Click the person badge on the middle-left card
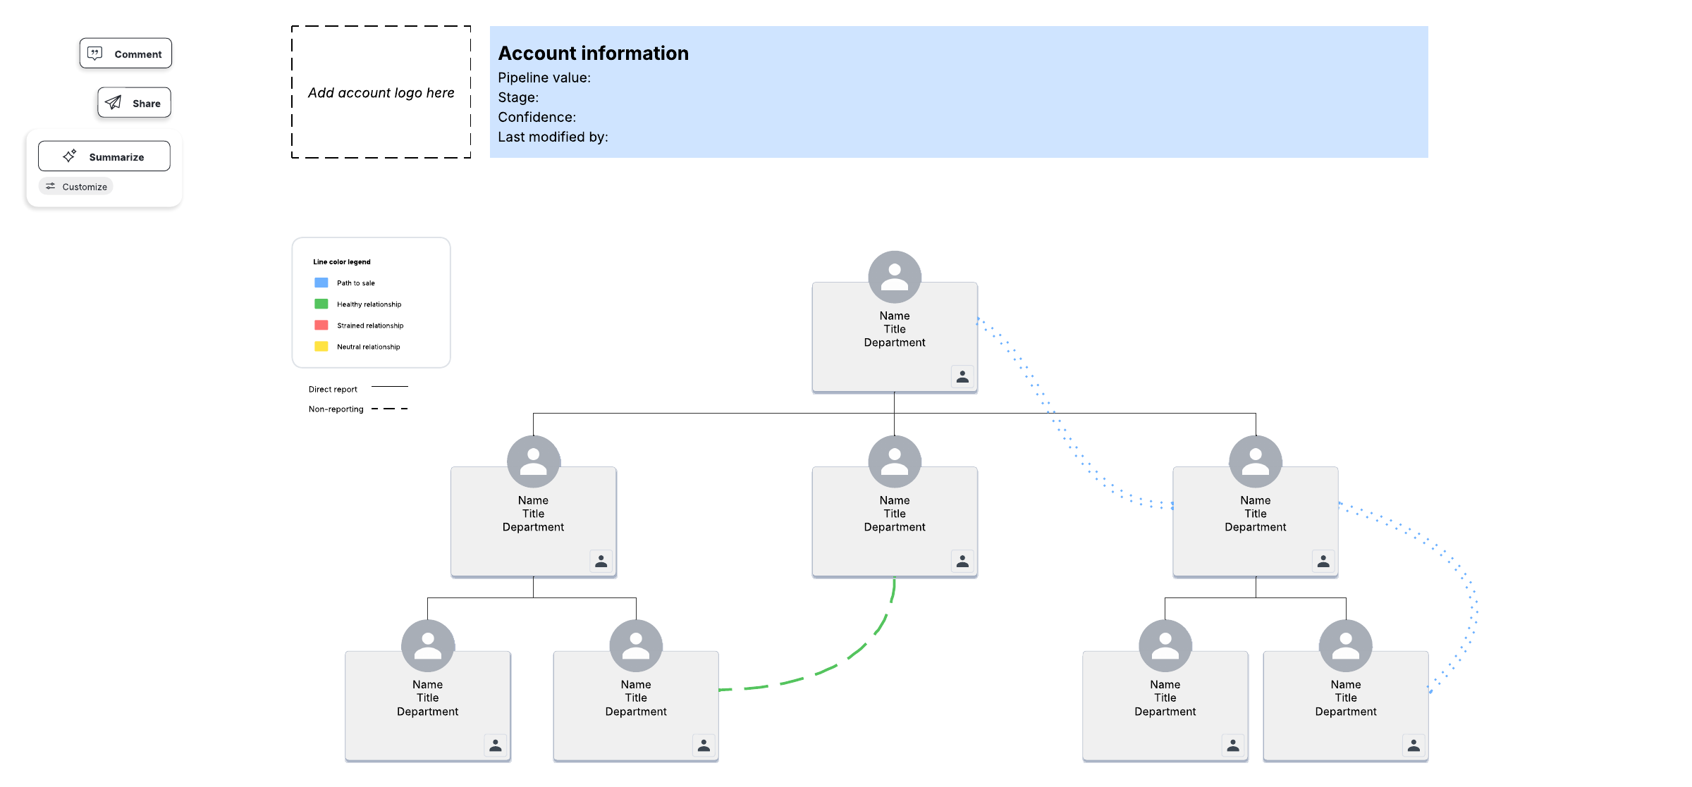The image size is (1692, 787). pos(601,562)
